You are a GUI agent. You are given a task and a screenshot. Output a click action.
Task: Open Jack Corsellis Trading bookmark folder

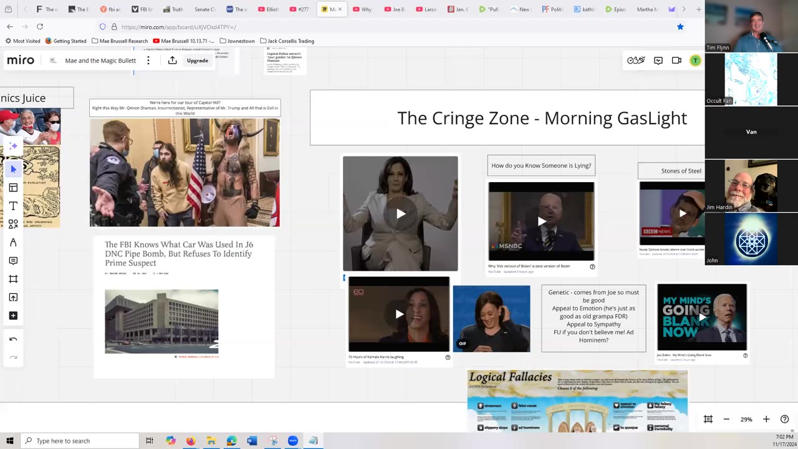pos(287,41)
